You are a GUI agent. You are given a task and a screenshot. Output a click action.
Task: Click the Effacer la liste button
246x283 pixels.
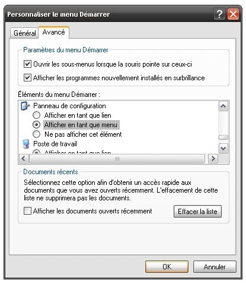click(x=197, y=212)
